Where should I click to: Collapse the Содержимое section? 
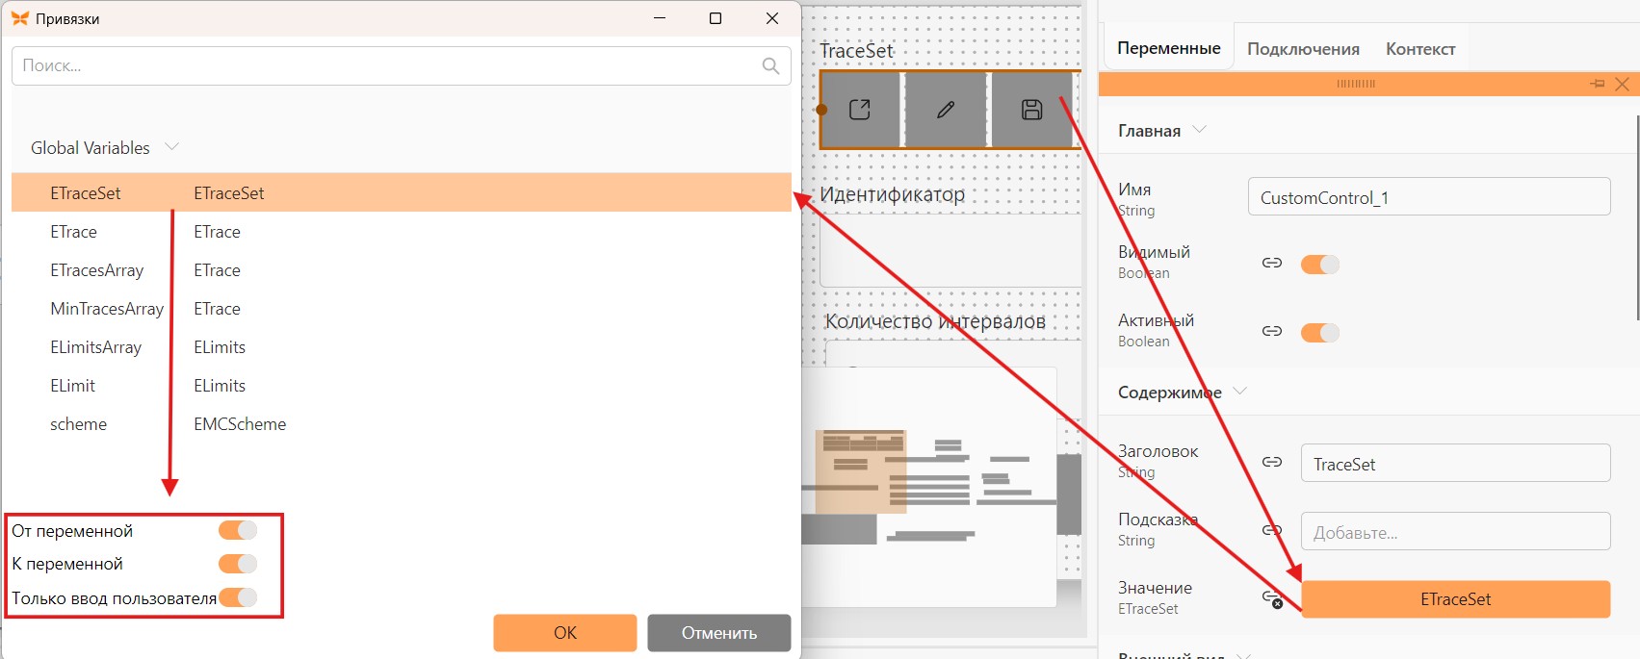coord(1240,392)
